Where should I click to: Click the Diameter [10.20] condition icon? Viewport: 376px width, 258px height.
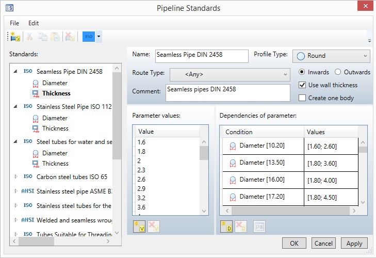coord(233,146)
